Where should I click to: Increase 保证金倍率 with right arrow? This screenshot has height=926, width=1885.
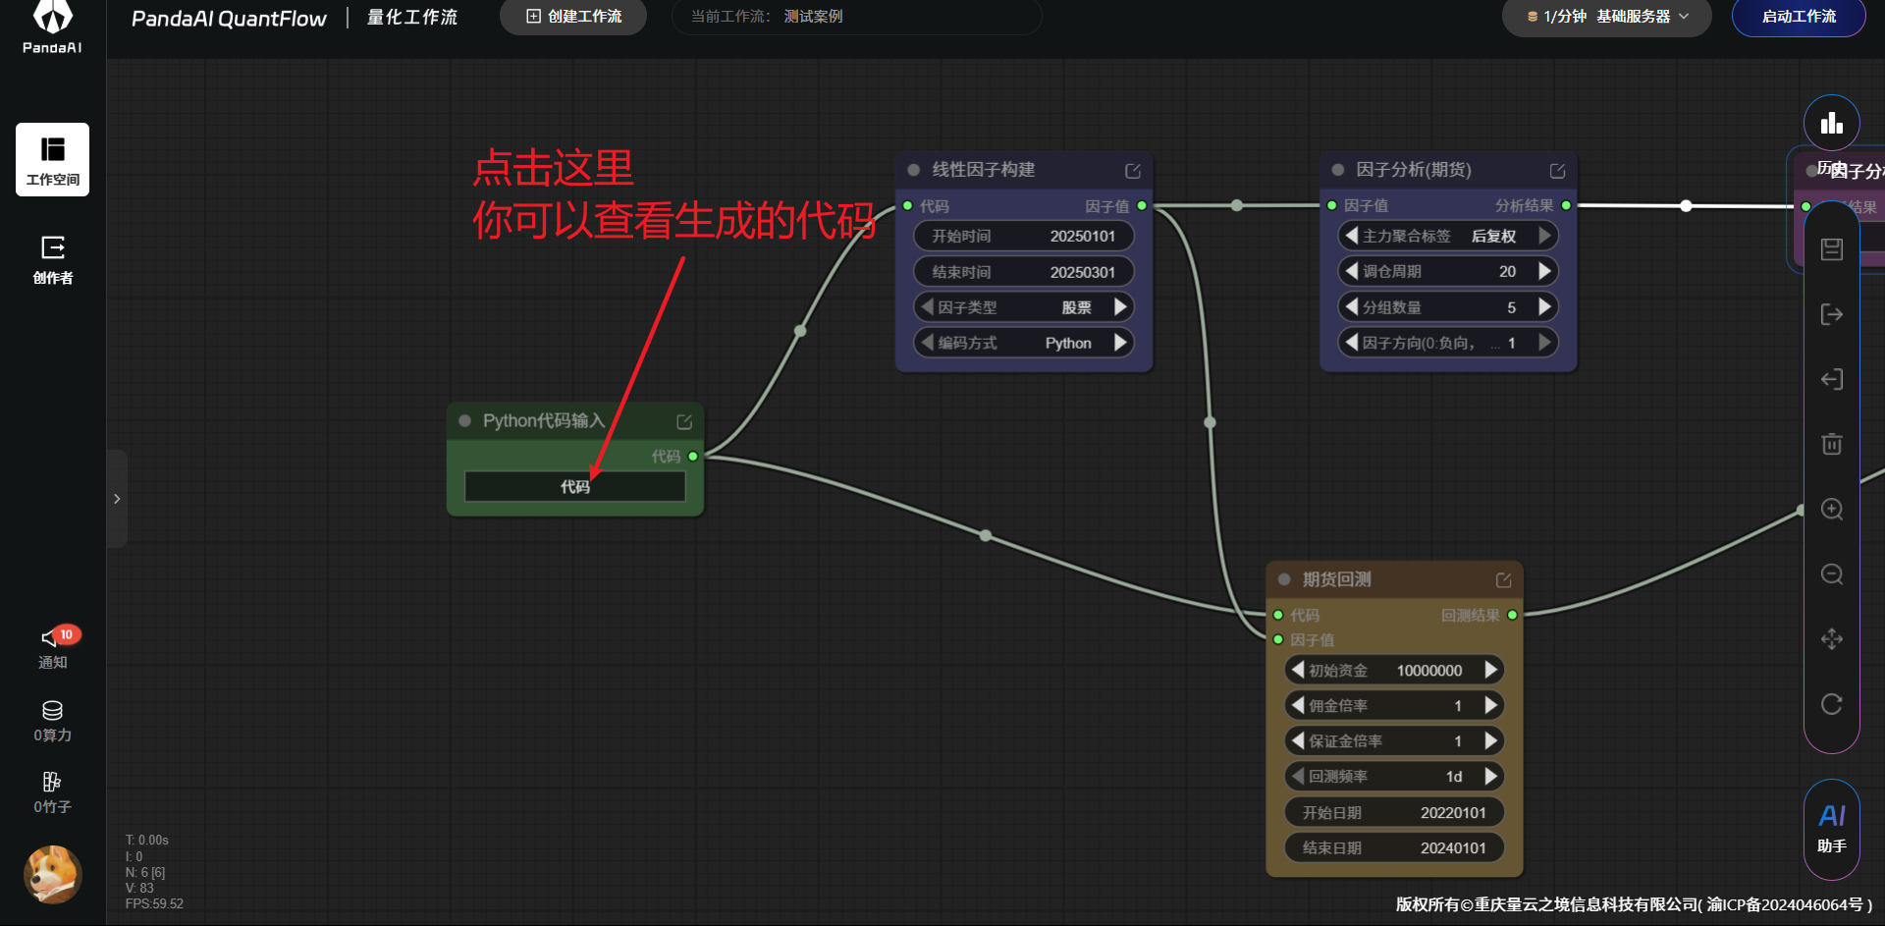point(1491,740)
